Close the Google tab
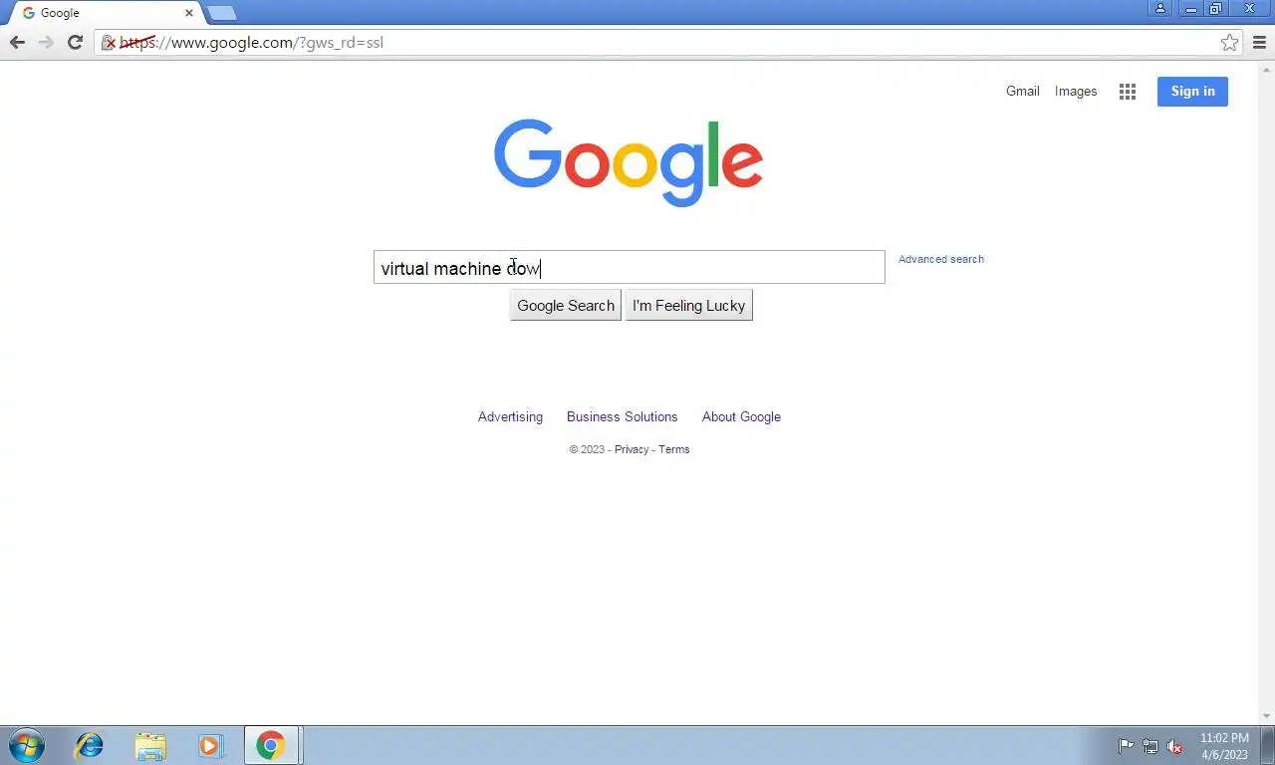1275x765 pixels. tap(189, 13)
